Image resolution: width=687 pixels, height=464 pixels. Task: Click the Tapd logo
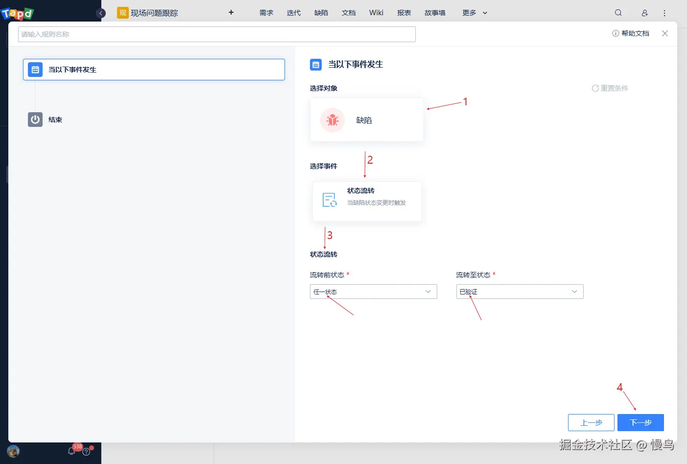tap(17, 13)
